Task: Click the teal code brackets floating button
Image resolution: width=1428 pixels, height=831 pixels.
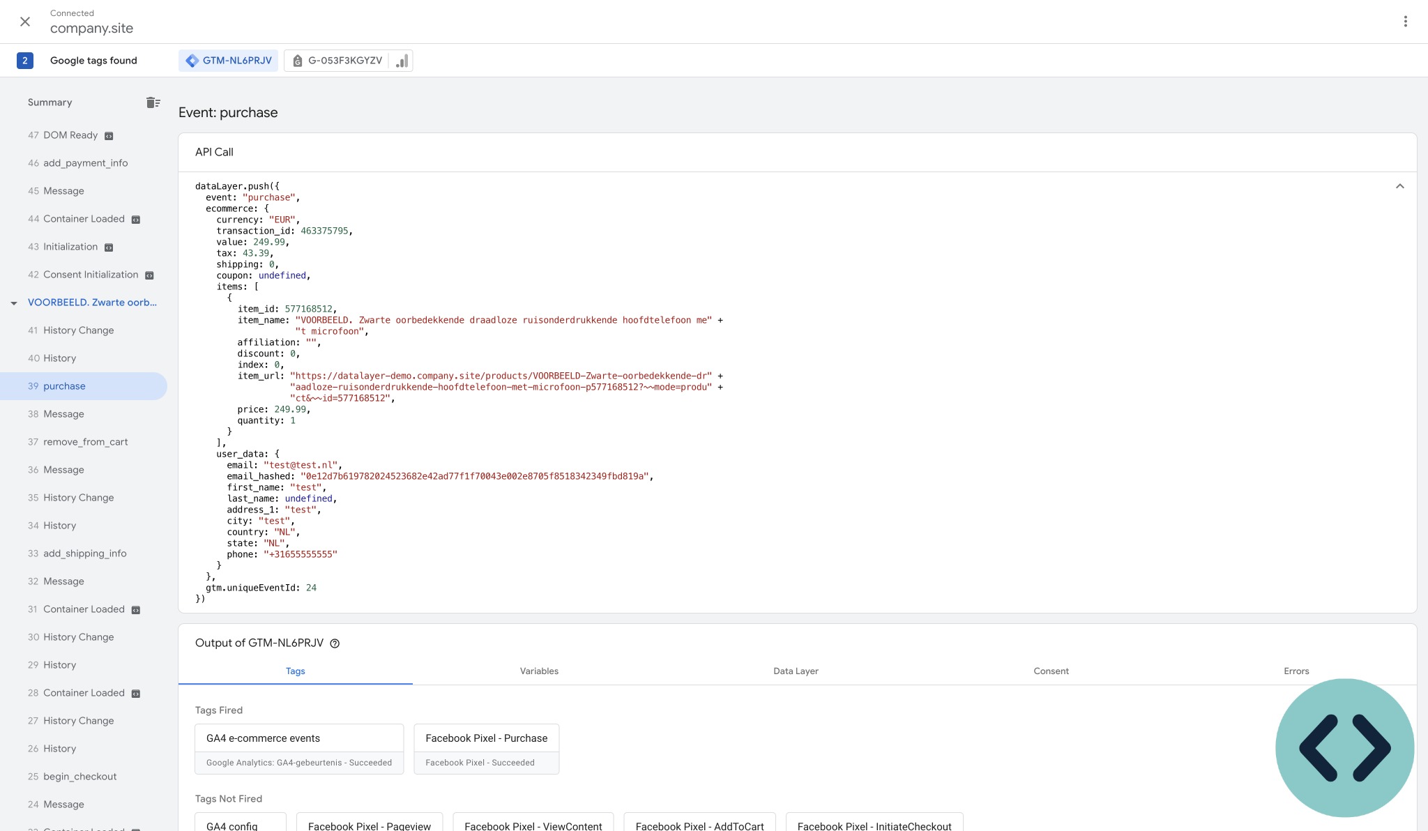Action: pyautogui.click(x=1344, y=747)
